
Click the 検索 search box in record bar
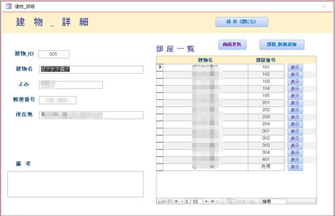(x=274, y=201)
